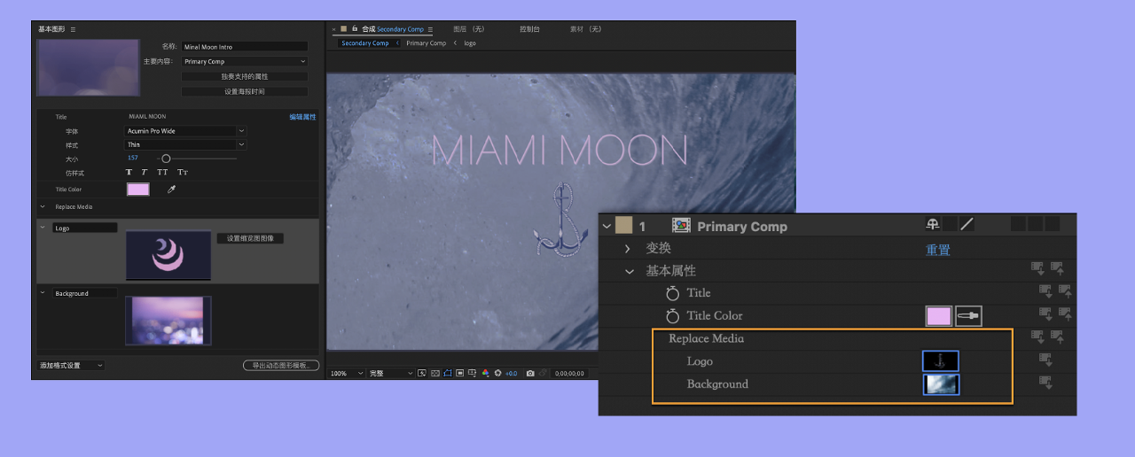Click push-to-primary icon on Title row
1135x457 pixels.
[x=1065, y=290]
